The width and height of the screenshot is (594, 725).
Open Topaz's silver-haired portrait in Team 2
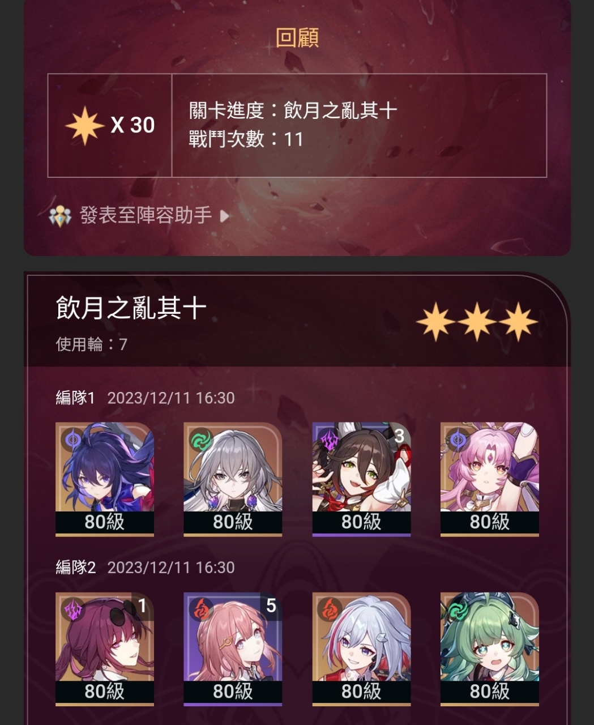click(361, 649)
